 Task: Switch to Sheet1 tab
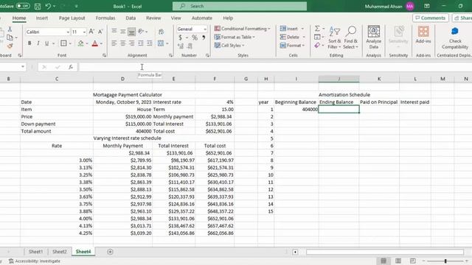pos(36,252)
